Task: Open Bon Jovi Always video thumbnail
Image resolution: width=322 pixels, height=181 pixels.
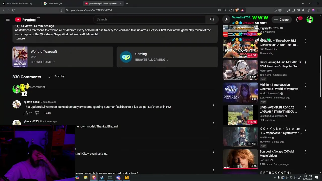Action: (240, 159)
